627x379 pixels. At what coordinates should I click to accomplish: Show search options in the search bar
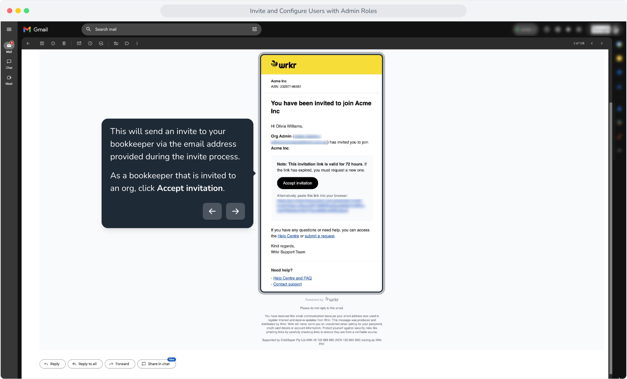click(254, 29)
